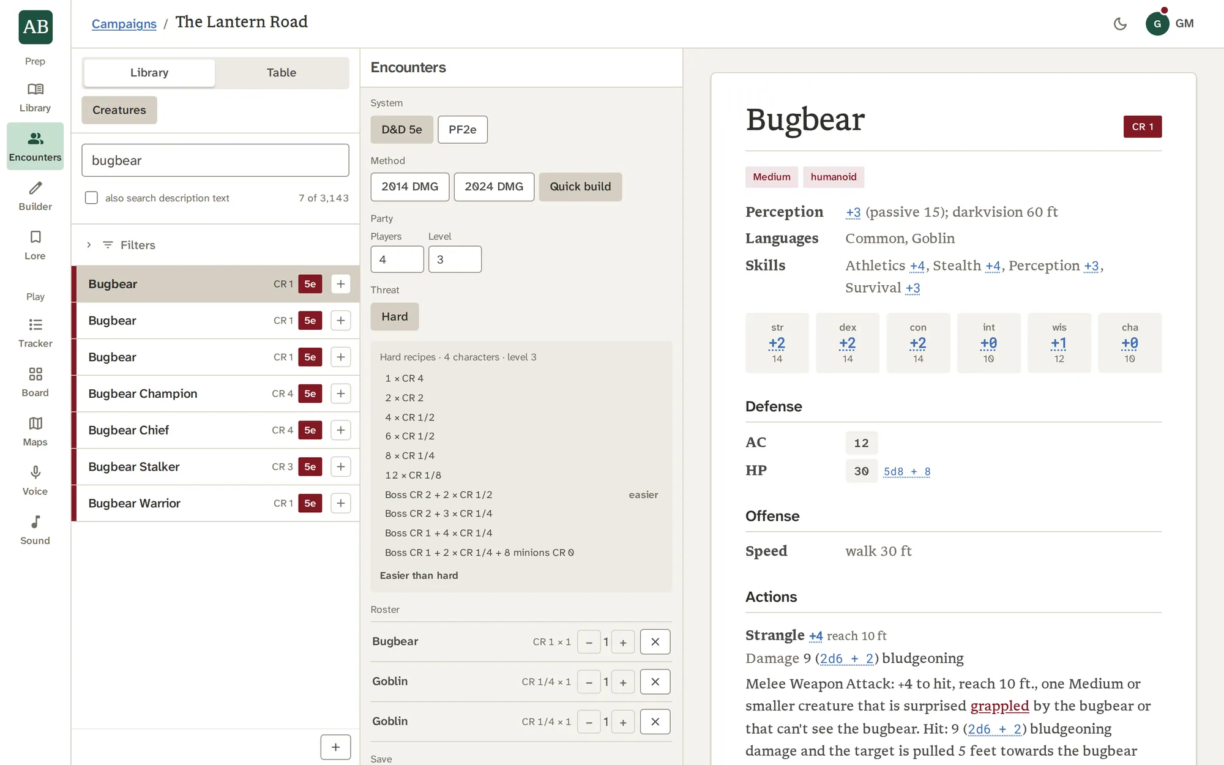Remove Bugbear from the roster

tap(655, 642)
